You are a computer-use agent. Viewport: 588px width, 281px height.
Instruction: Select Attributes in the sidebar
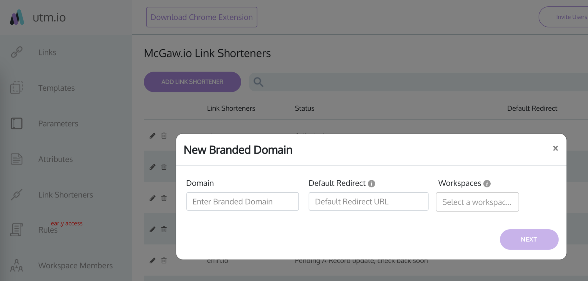56,159
